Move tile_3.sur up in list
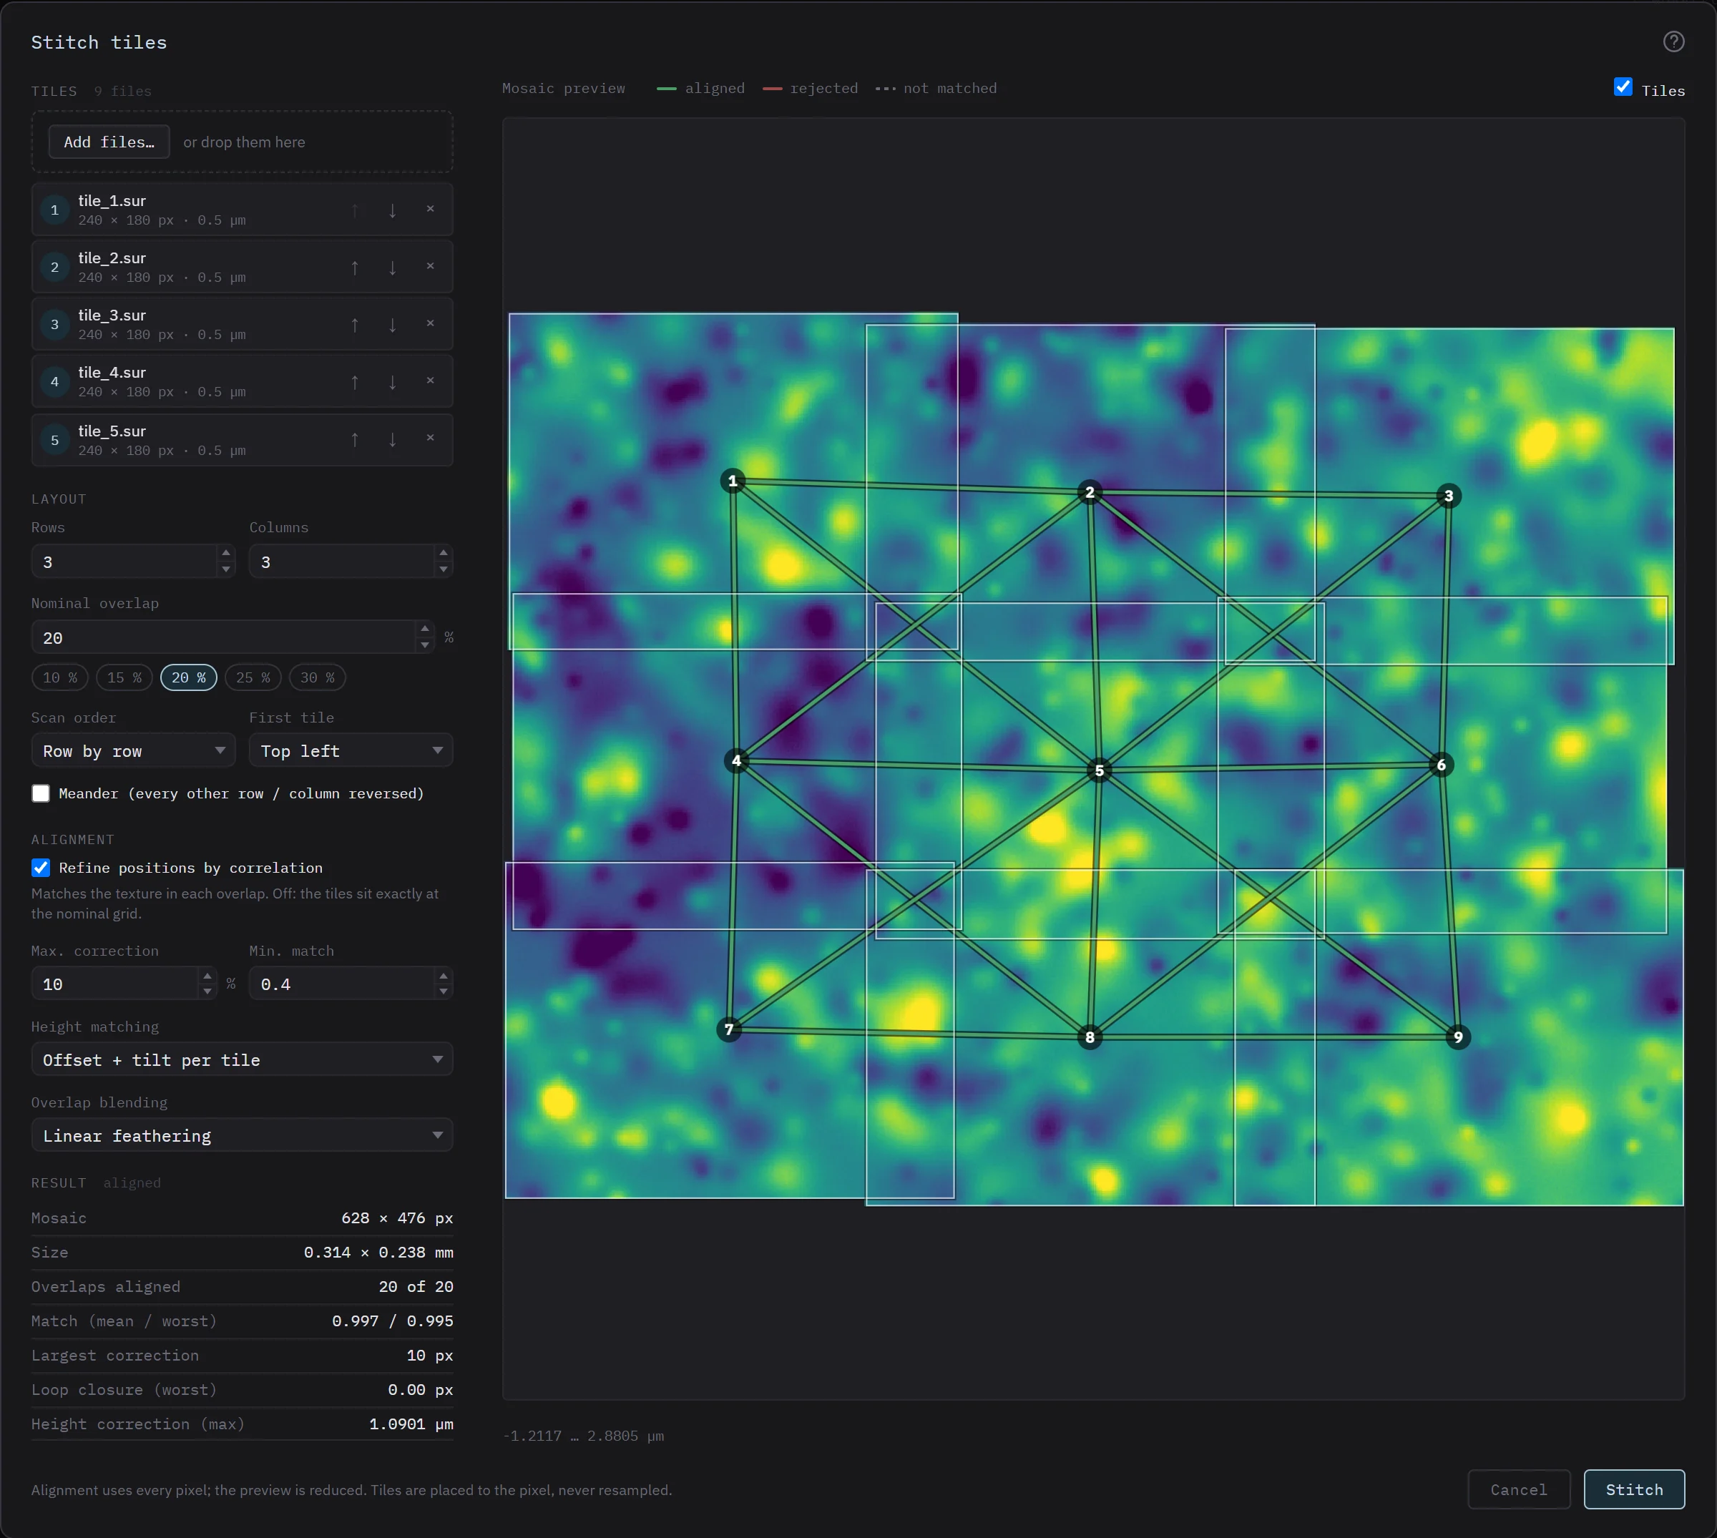This screenshot has width=1717, height=1538. [x=355, y=325]
